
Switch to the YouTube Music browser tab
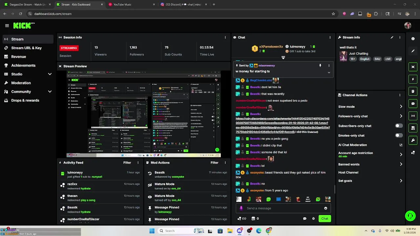pos(132,5)
